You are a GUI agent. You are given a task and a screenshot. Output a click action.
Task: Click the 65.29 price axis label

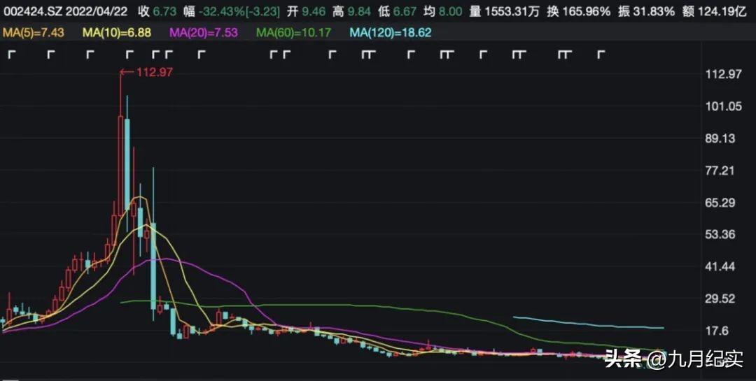coord(721,203)
